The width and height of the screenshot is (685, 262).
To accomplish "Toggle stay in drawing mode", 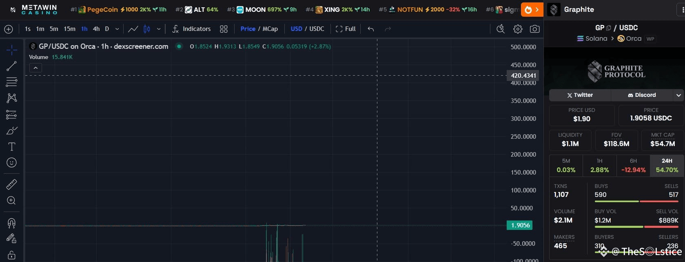I will point(11,239).
